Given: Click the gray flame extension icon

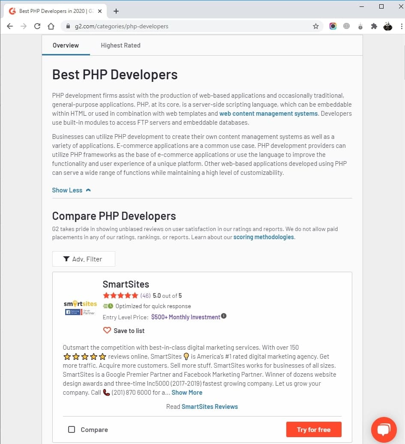Looking at the screenshot, I should (x=360, y=26).
